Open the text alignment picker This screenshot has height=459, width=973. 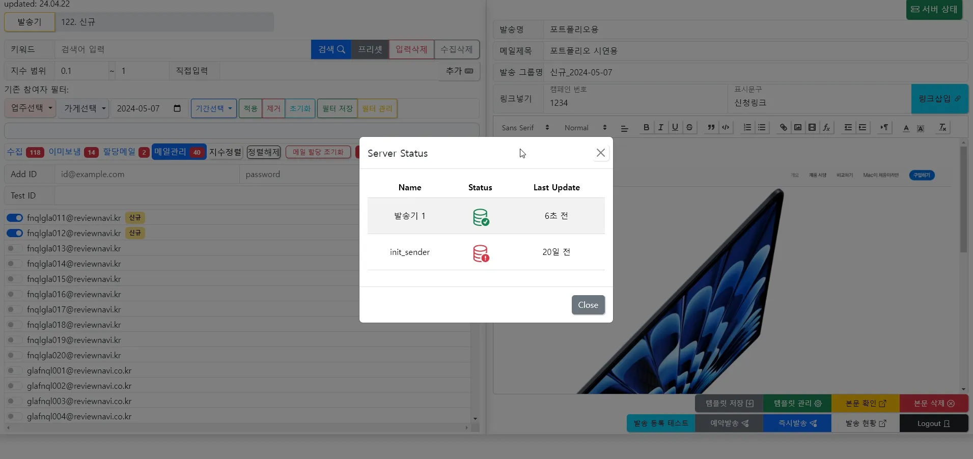[625, 128]
